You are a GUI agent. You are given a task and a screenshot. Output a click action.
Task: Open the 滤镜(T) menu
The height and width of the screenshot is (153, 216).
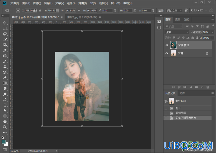tap(82, 3)
